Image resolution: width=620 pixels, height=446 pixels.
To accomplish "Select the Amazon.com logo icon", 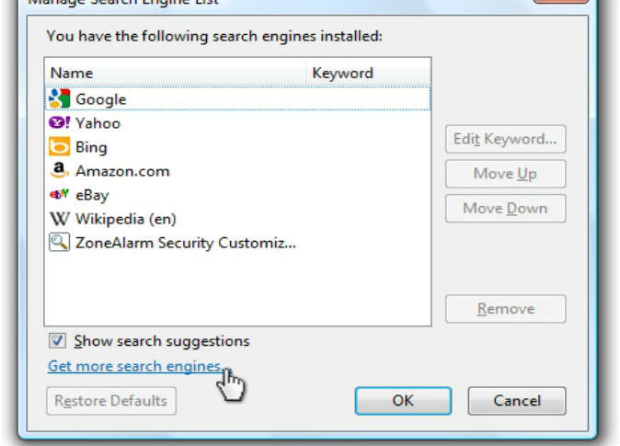I will pos(59,170).
